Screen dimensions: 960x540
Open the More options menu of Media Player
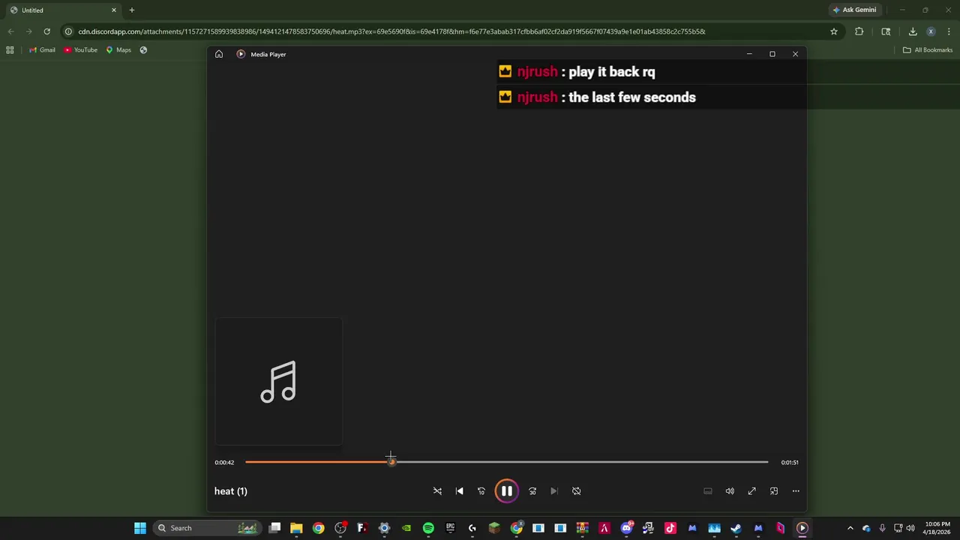tap(796, 491)
